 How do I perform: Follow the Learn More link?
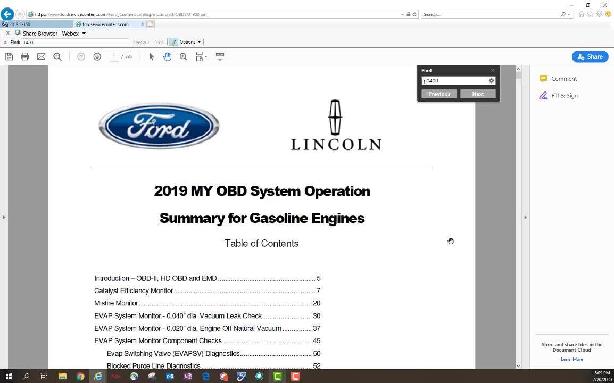pyautogui.click(x=572, y=359)
